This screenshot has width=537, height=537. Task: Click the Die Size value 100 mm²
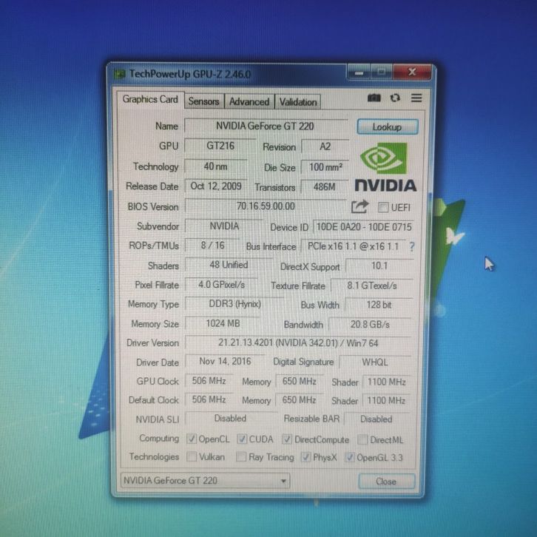point(325,167)
